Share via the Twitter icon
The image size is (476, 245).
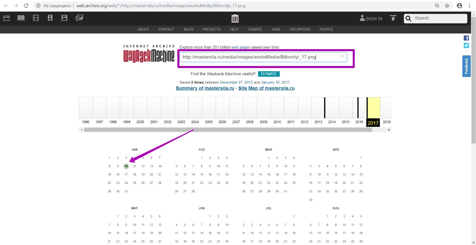[466, 45]
